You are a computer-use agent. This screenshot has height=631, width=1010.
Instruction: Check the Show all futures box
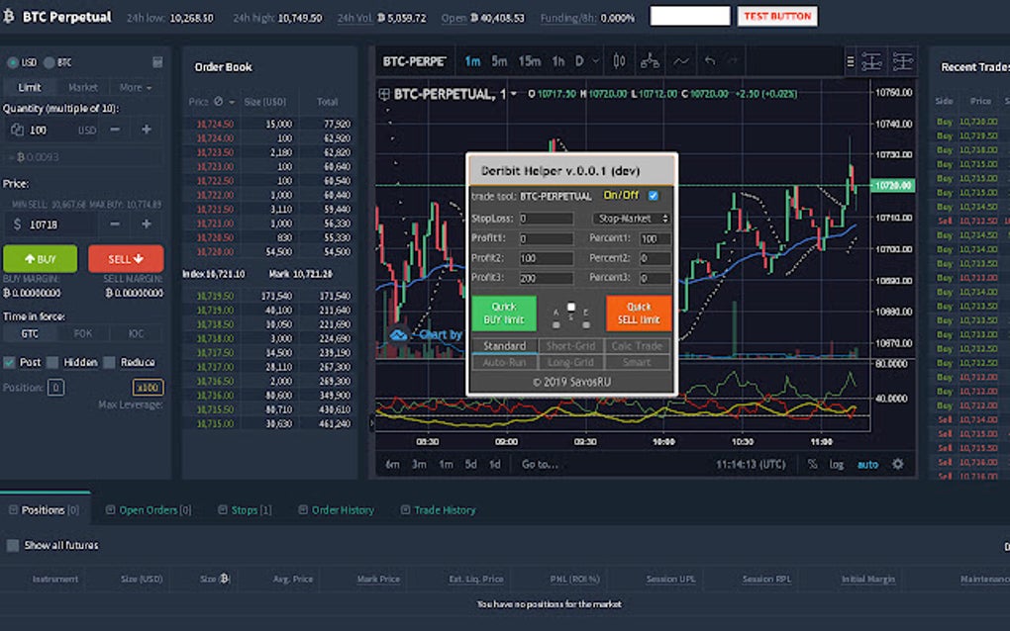12,545
